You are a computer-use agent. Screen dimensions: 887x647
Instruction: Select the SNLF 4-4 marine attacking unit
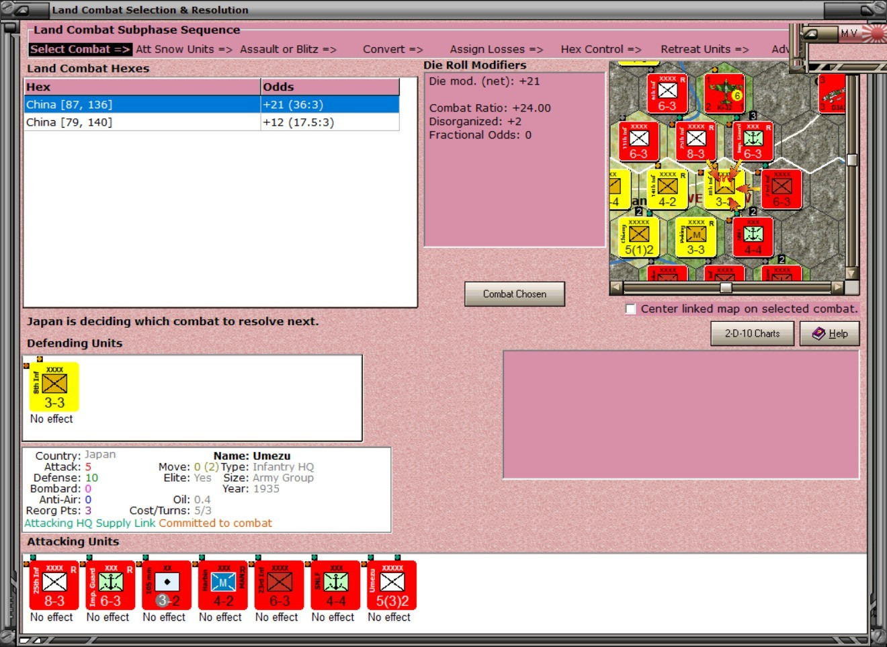(336, 586)
